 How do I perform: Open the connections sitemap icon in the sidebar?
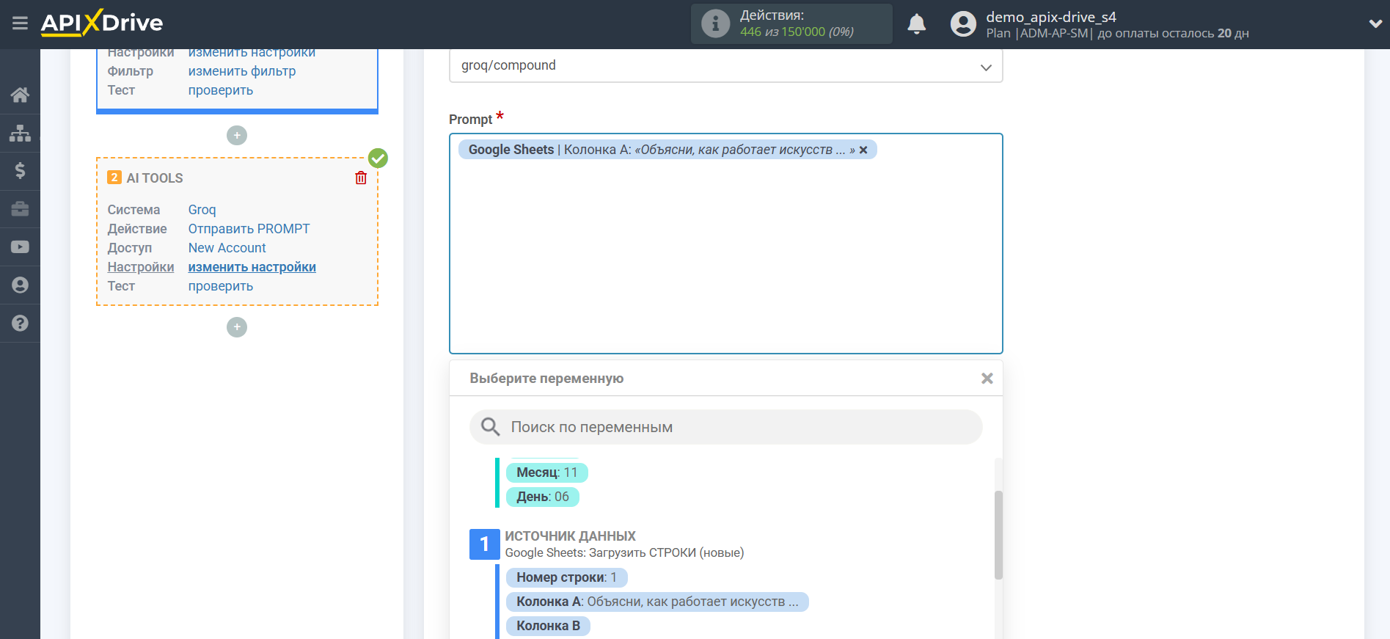[20, 133]
